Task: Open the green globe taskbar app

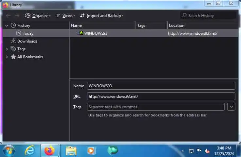Action: coord(113,150)
